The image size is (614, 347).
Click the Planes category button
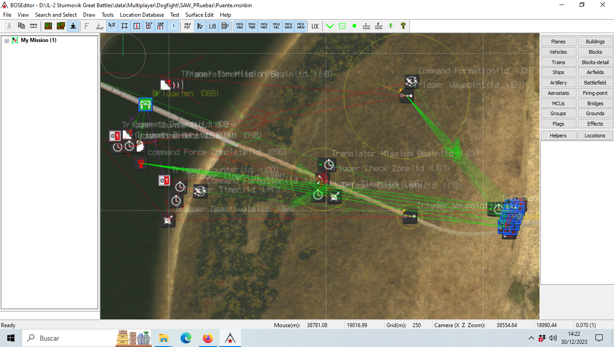pos(558,42)
